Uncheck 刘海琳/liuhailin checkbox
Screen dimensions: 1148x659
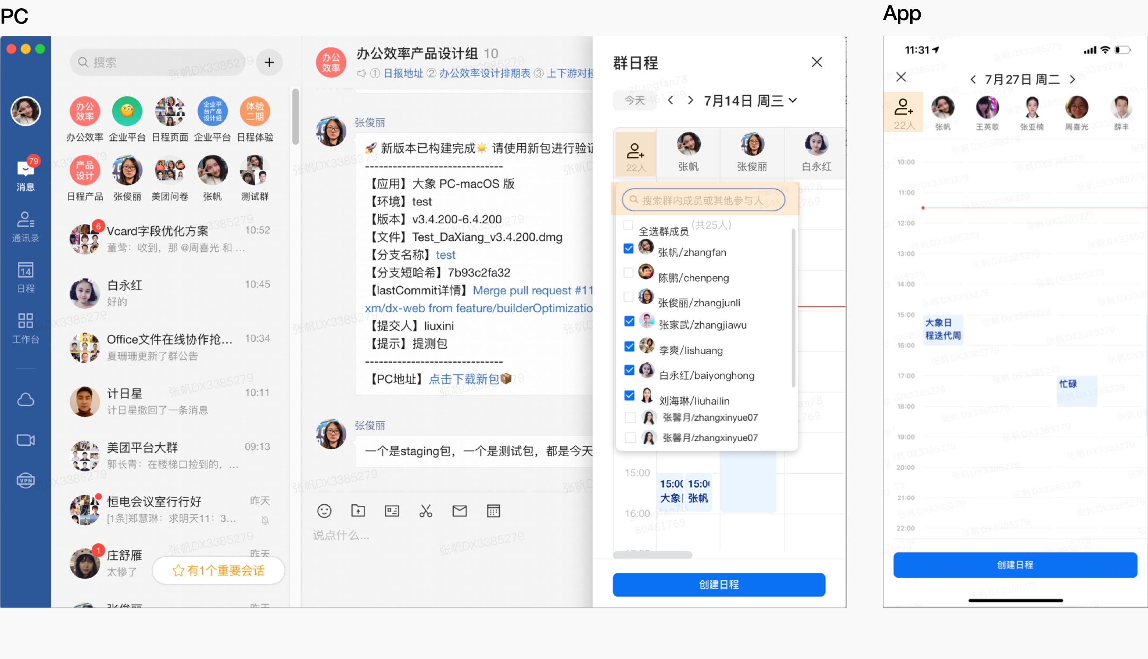[x=629, y=395]
